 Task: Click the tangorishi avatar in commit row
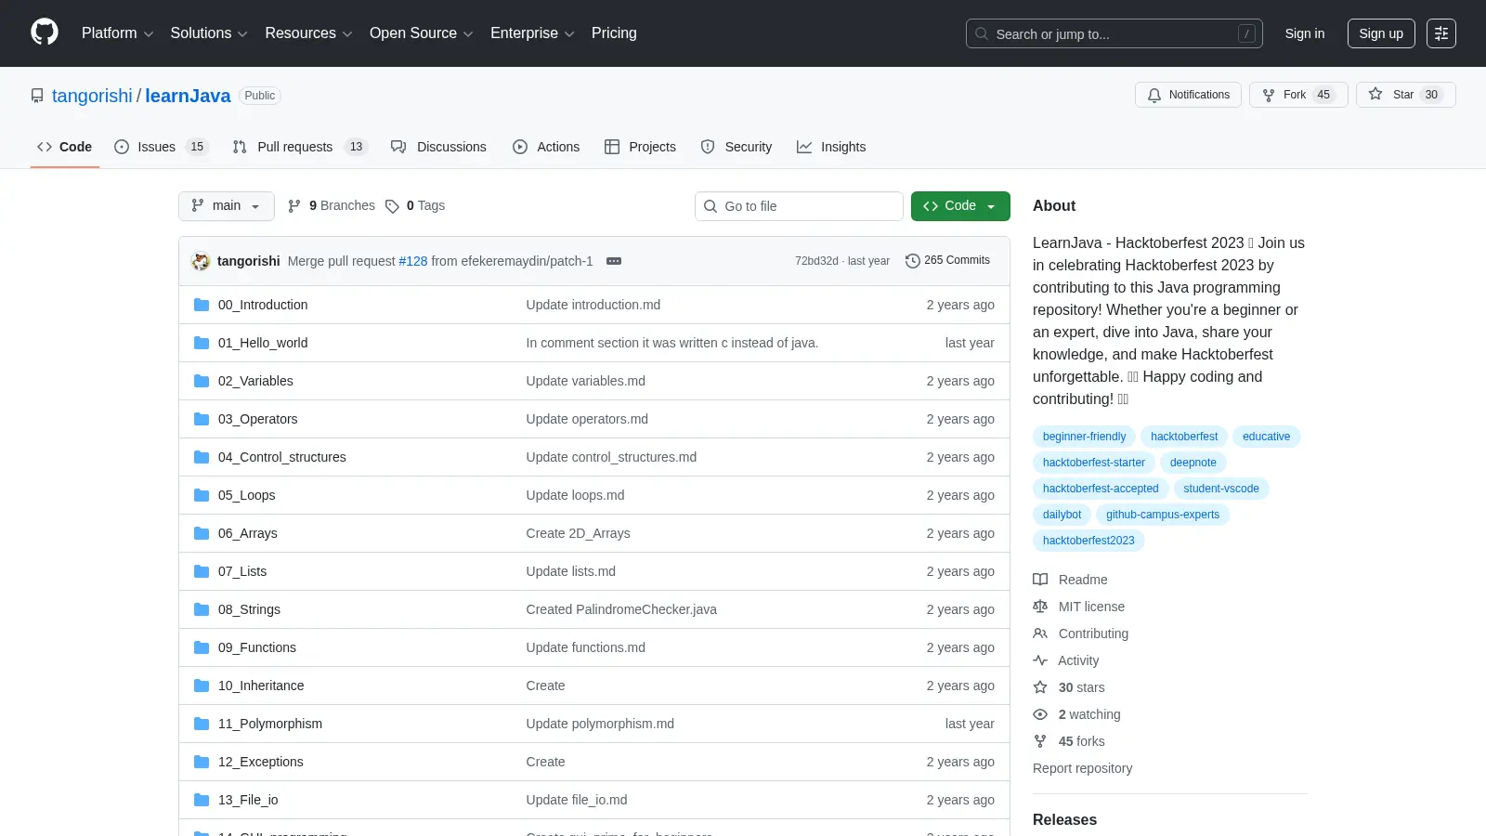pos(201,261)
